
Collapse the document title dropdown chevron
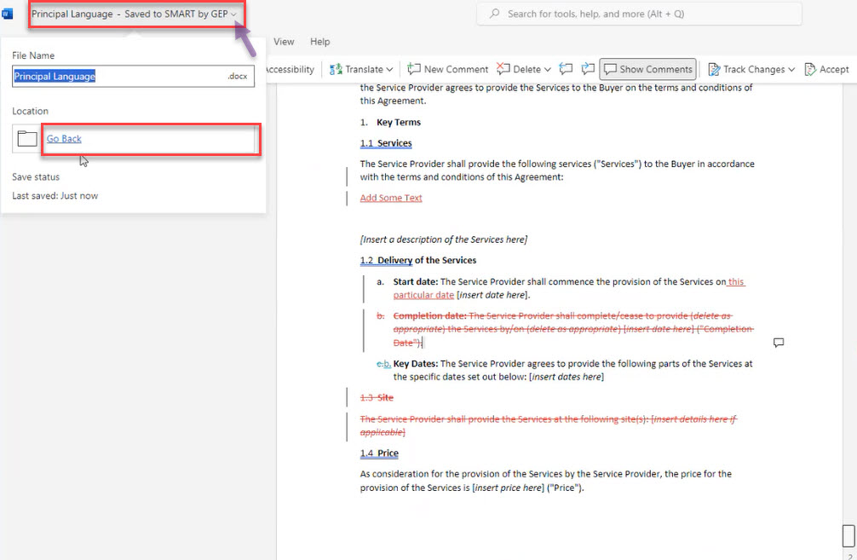pyautogui.click(x=233, y=14)
